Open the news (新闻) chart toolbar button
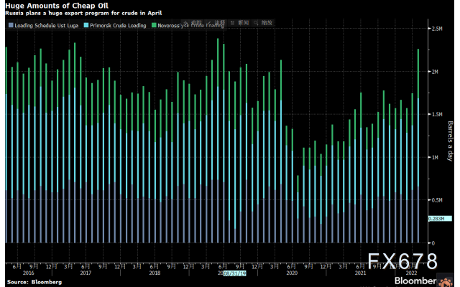460x287 pixels. coord(239,22)
